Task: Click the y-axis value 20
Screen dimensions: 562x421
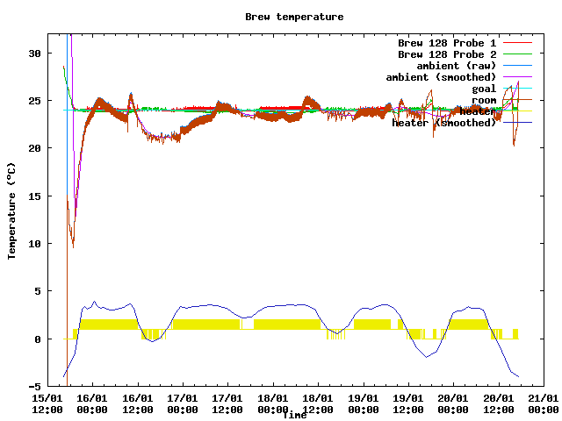Action: coord(34,148)
